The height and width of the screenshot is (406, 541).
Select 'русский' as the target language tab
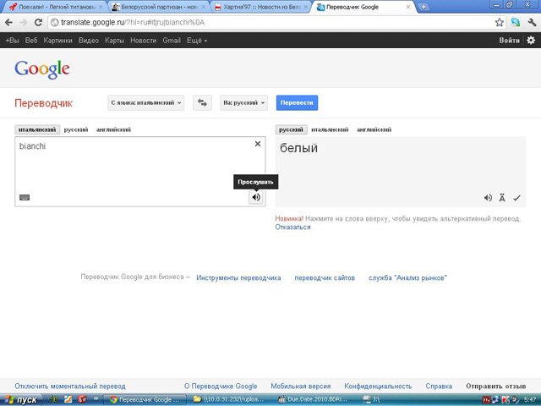pos(291,129)
